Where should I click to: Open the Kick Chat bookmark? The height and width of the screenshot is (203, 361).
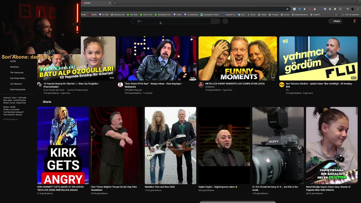point(132,15)
